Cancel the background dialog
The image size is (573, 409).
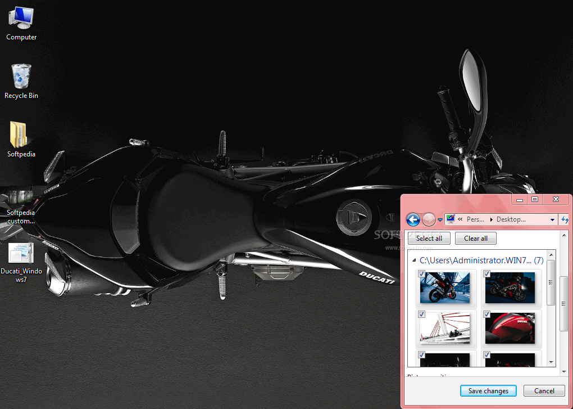click(x=544, y=390)
